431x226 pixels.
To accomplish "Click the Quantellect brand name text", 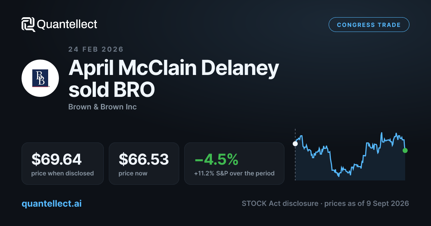I will coord(67,24).
